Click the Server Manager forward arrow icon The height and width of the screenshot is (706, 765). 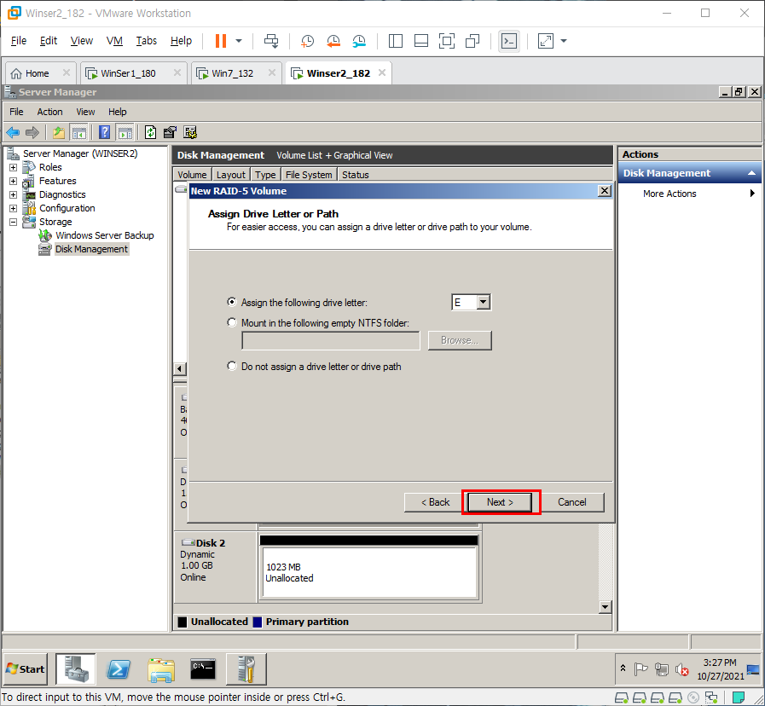[x=32, y=132]
